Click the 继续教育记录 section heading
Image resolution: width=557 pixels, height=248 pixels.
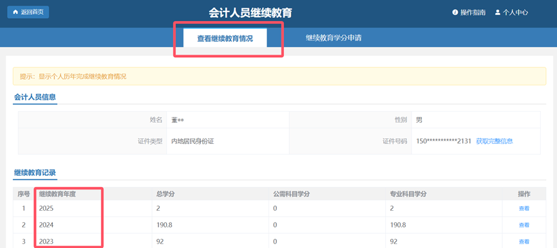(x=35, y=173)
